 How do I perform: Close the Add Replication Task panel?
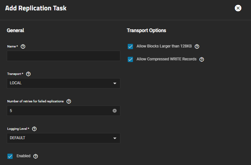(x=238, y=8)
